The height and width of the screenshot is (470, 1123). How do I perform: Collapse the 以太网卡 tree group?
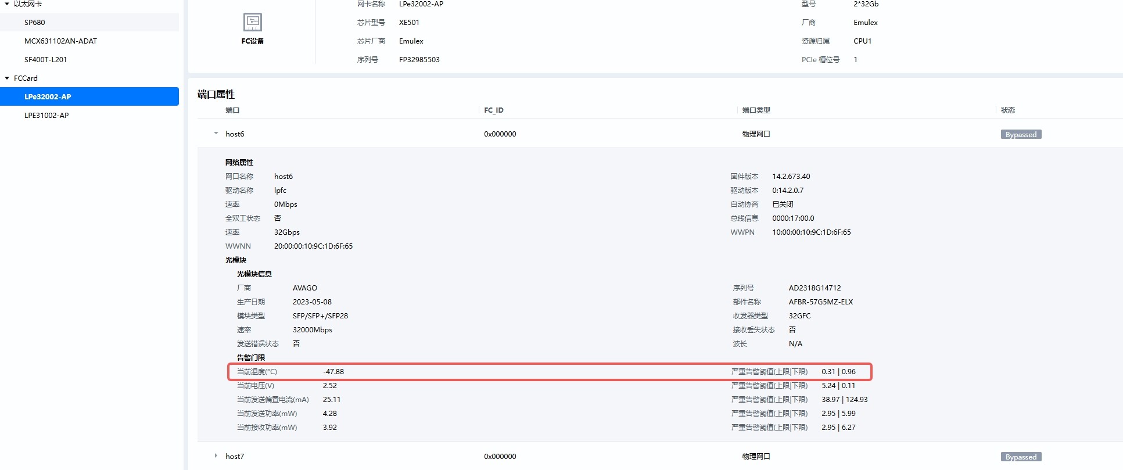(x=7, y=4)
